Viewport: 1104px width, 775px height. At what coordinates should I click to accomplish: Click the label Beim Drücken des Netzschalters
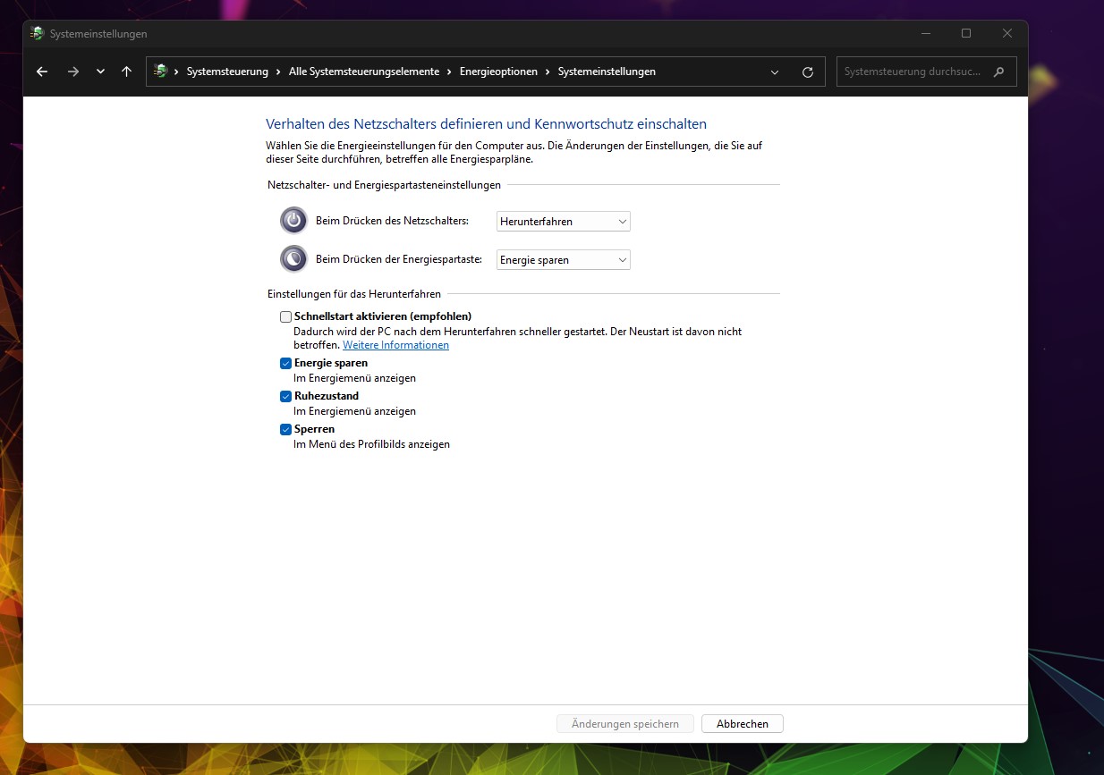(392, 221)
